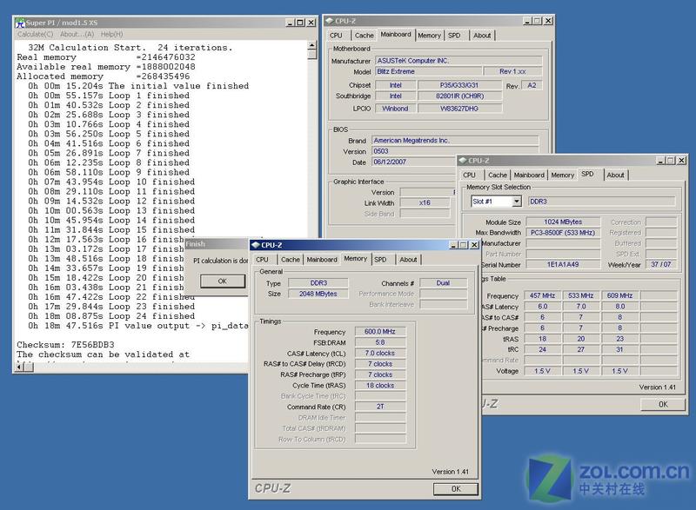Click OK in the Finish dialog

tap(223, 281)
